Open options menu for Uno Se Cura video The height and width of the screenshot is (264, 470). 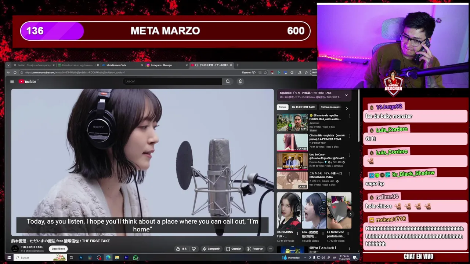tap(350, 155)
